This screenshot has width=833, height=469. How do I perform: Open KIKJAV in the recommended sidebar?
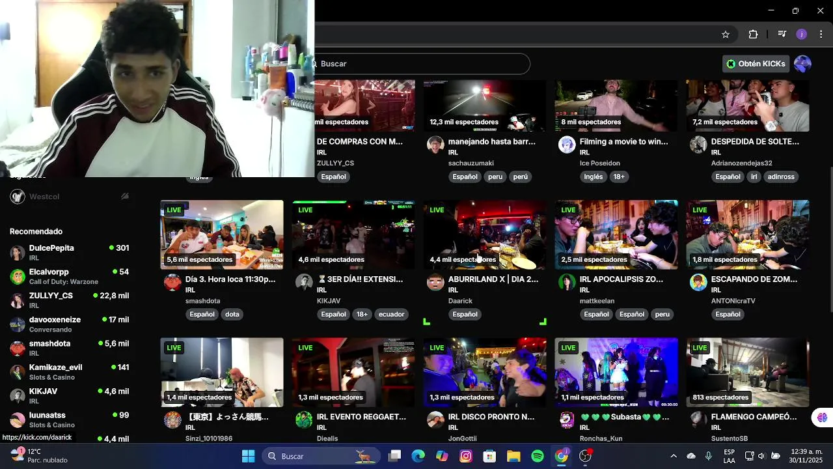click(x=70, y=396)
